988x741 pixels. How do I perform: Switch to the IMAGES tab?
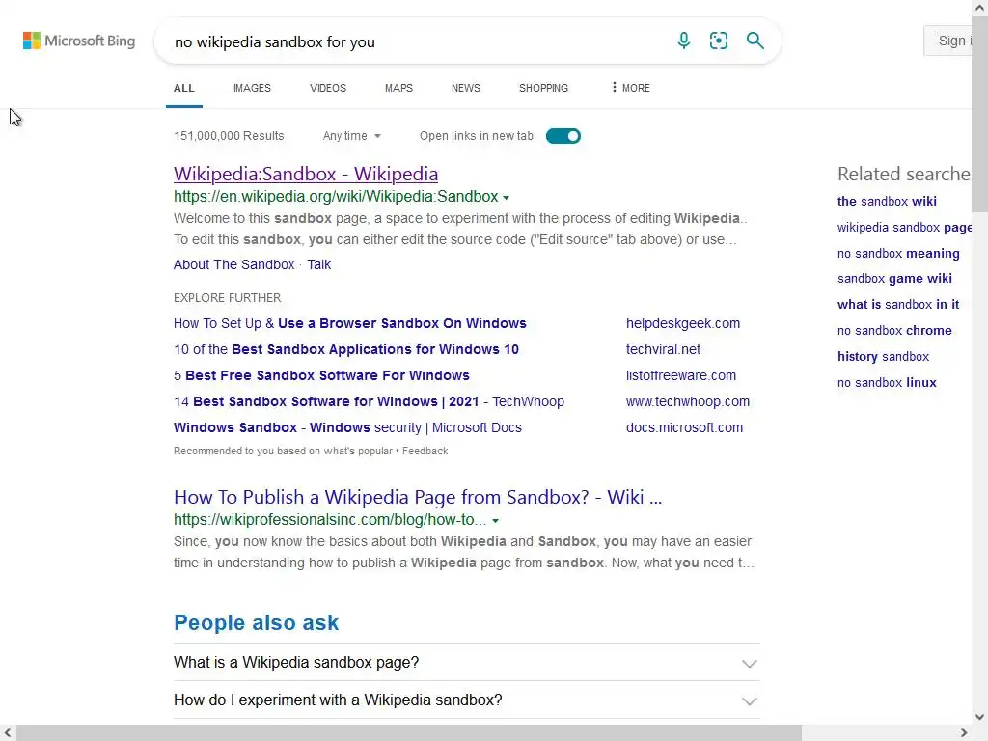point(252,88)
